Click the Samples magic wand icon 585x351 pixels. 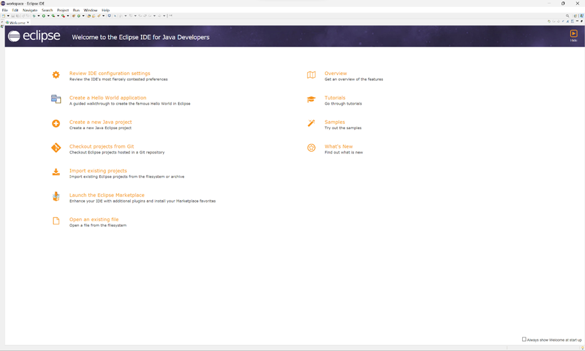coord(311,123)
